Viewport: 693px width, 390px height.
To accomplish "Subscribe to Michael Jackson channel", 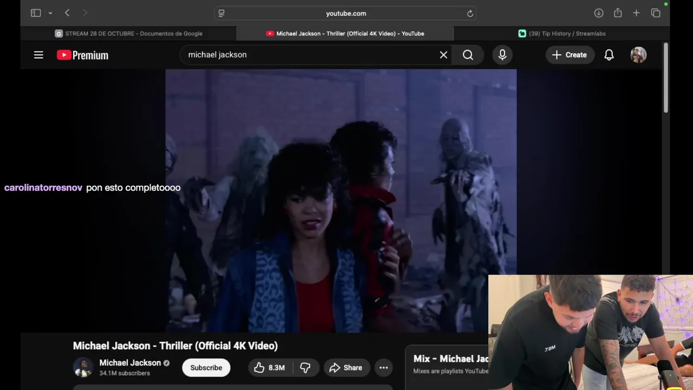I will point(206,368).
